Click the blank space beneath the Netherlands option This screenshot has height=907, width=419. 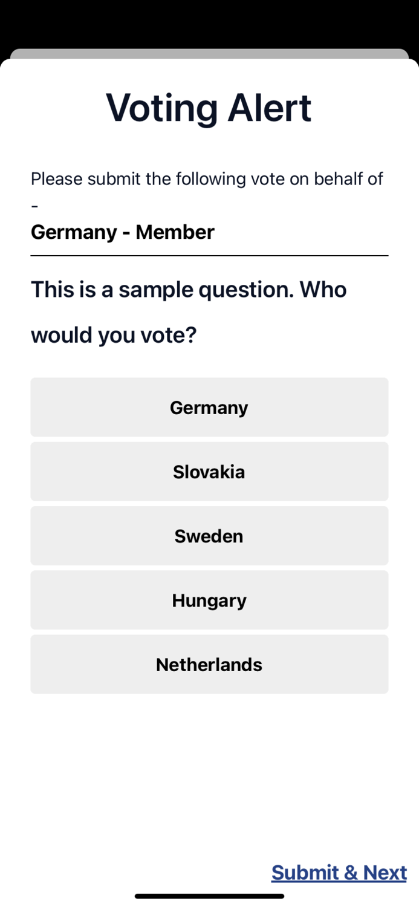pos(209,762)
